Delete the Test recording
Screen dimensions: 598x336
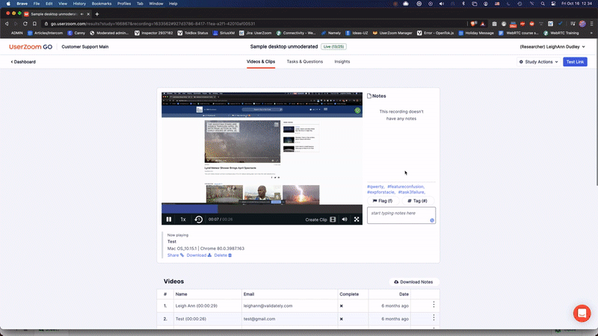pos(223,255)
